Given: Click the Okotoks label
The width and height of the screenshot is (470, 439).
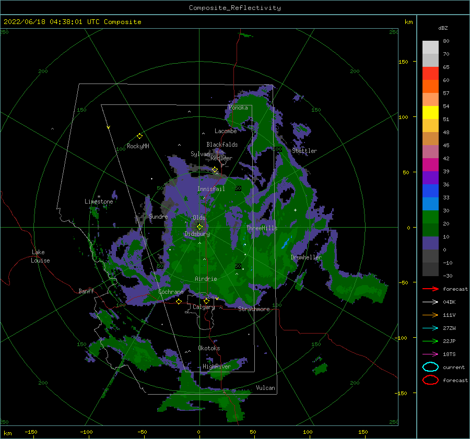Looking at the screenshot, I should click(209, 348).
